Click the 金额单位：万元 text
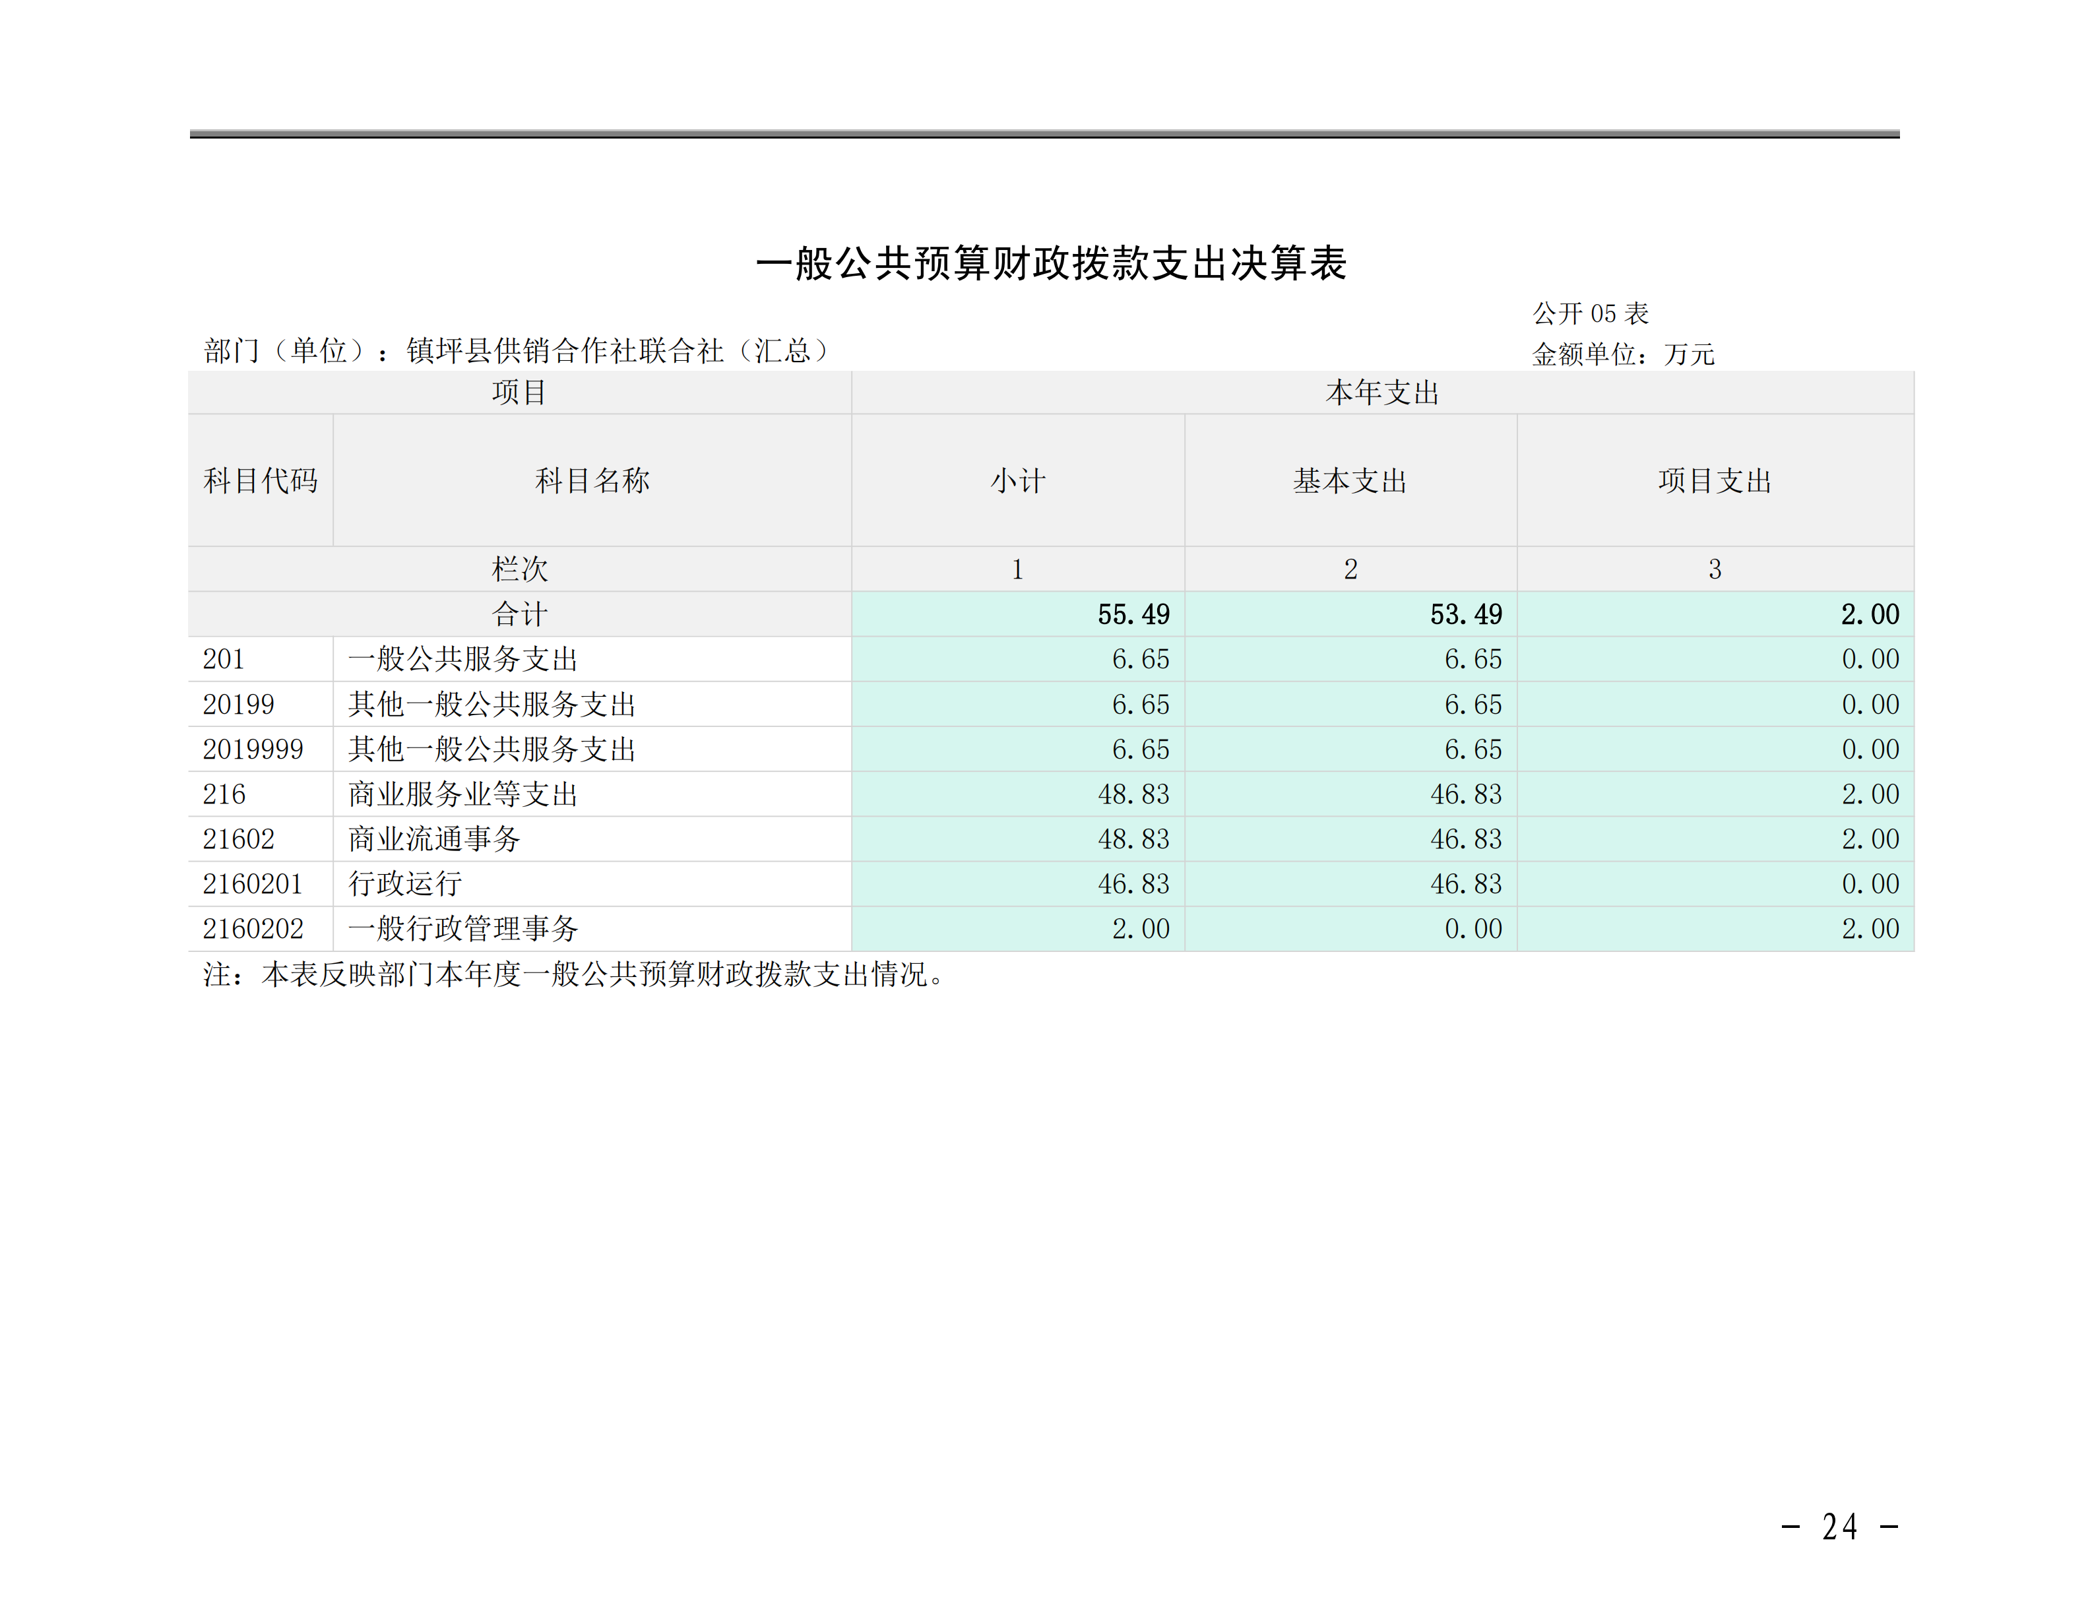The width and height of the screenshot is (2090, 1615). (x=1623, y=354)
